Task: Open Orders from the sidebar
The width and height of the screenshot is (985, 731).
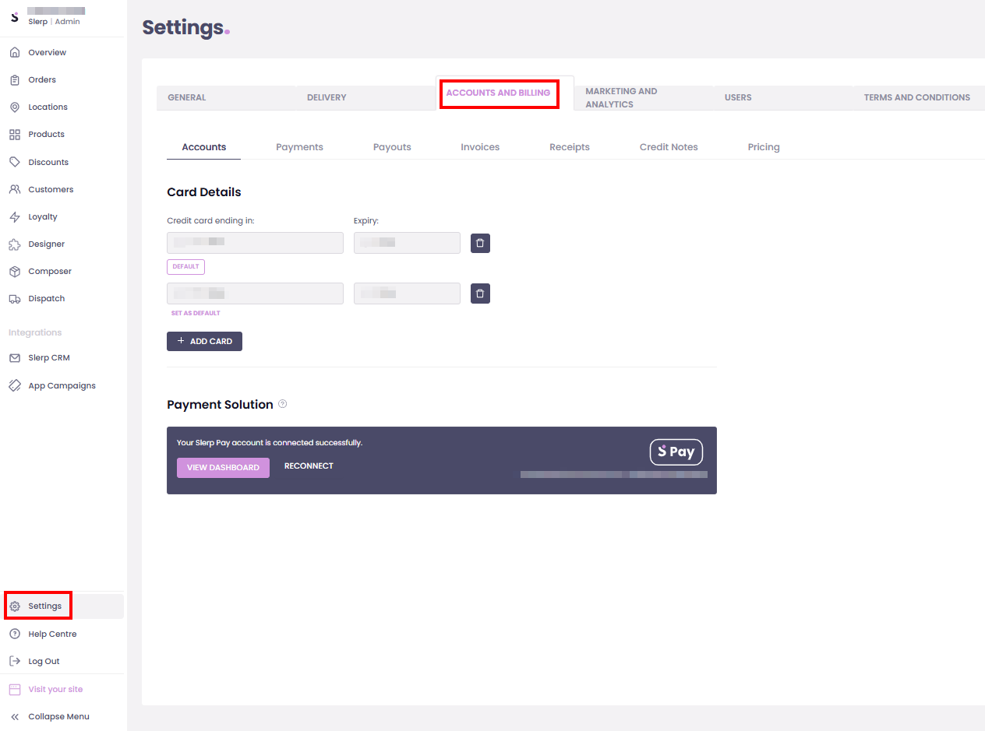Action: click(x=42, y=79)
